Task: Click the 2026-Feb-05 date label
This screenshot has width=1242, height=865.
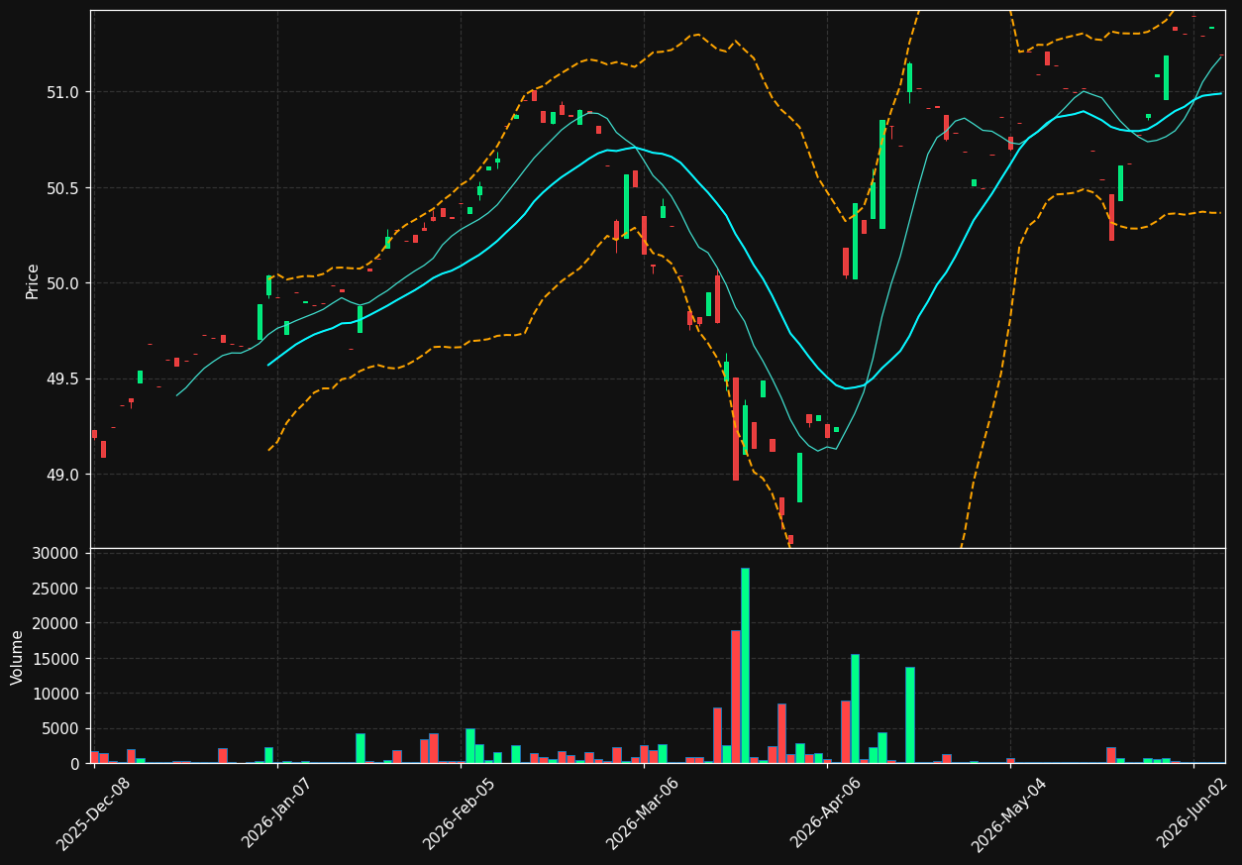Action: point(461,813)
